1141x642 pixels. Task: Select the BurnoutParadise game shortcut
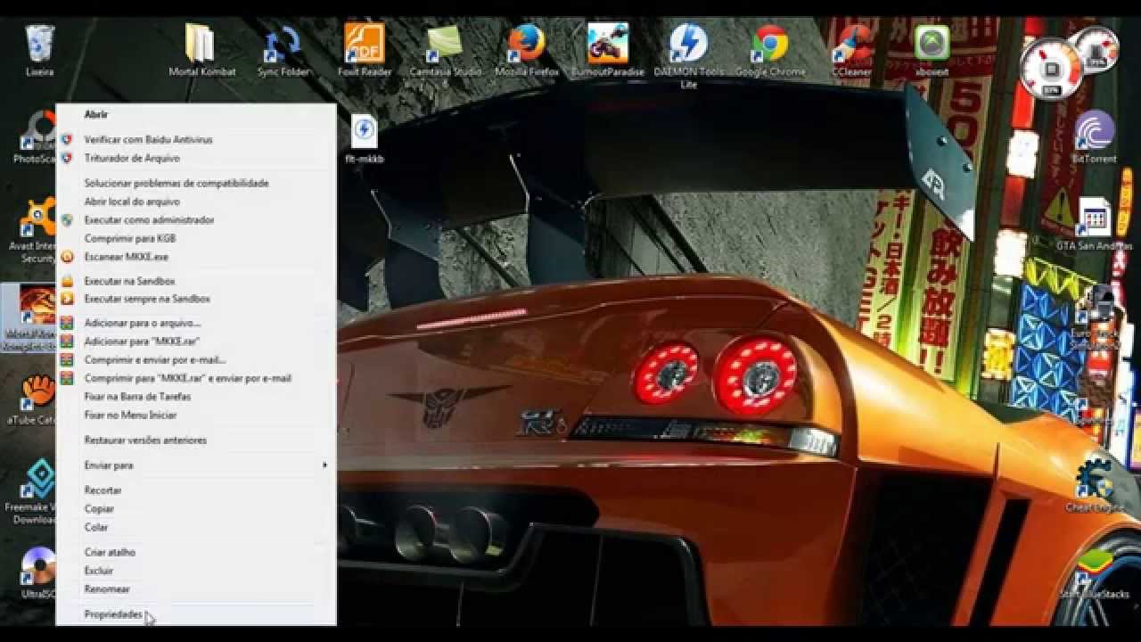(x=608, y=50)
